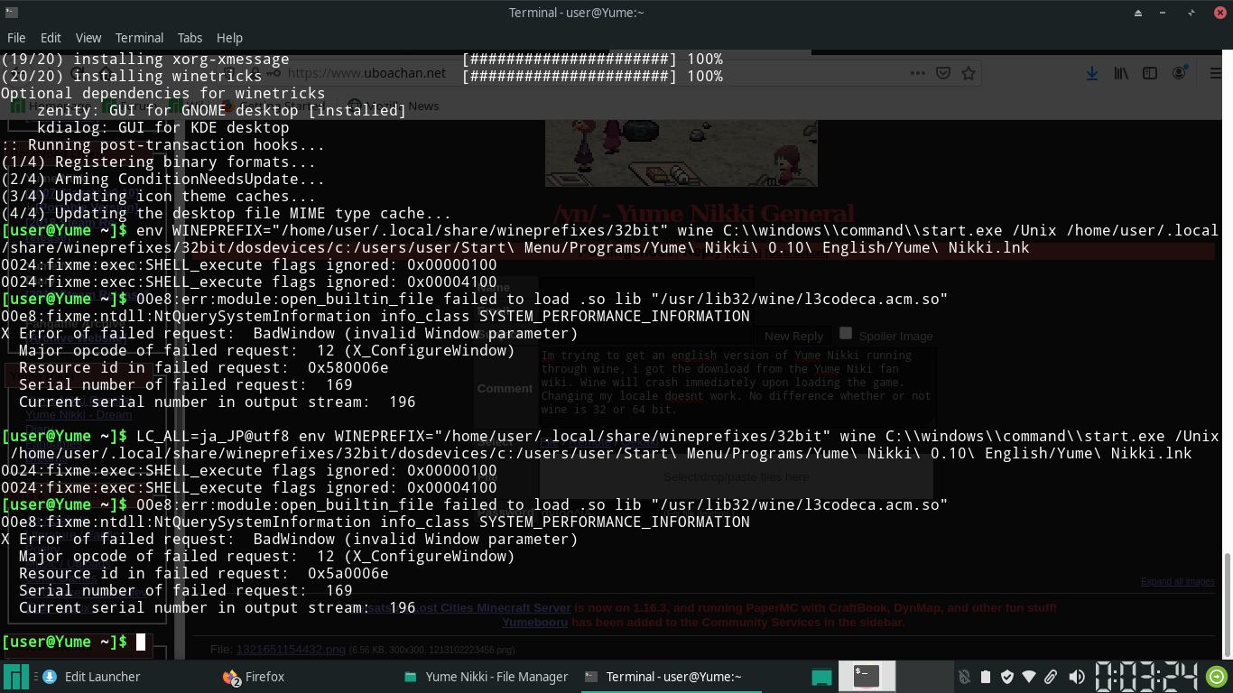
Task: Open the Firefox library icon behind terminal
Action: coord(1121,74)
